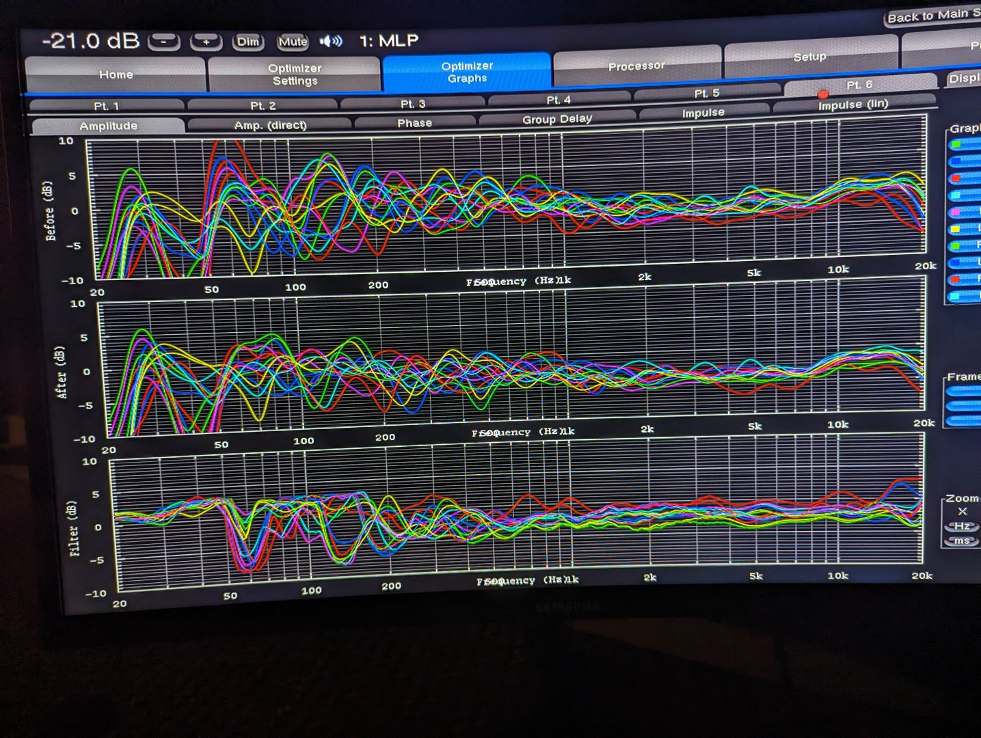The height and width of the screenshot is (738, 981).
Task: Show the Group Delay graph tab
Action: [x=556, y=120]
